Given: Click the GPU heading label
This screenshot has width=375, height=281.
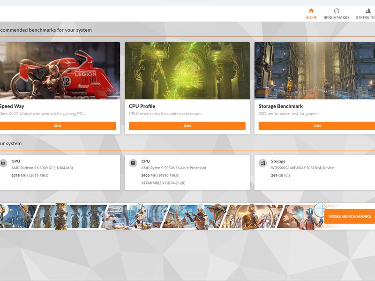Looking at the screenshot, I should point(15,161).
